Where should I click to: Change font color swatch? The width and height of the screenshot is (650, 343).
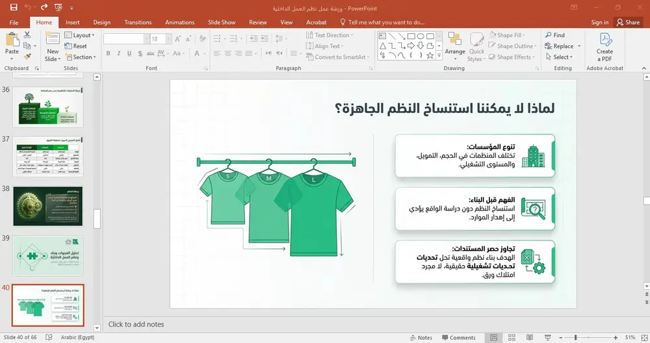[x=197, y=53]
